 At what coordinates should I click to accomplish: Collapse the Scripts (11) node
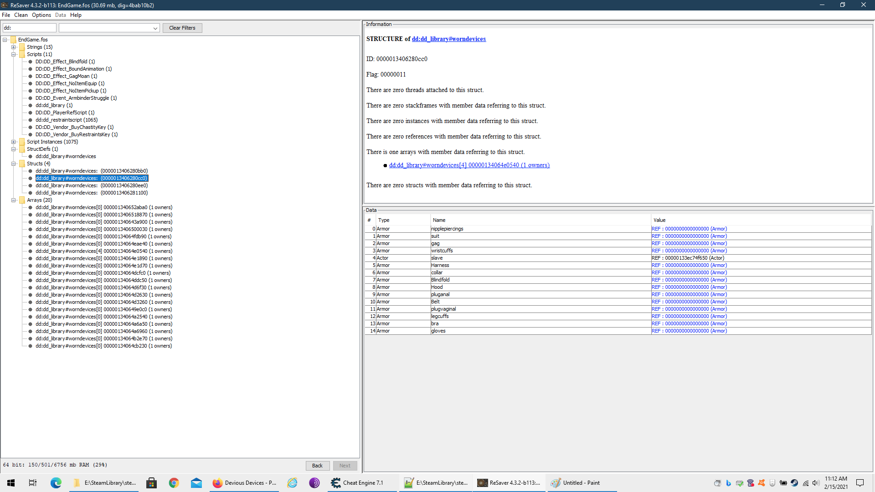[14, 54]
